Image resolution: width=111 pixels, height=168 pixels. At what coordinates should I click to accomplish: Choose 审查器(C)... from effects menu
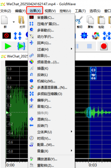pos(51,17)
